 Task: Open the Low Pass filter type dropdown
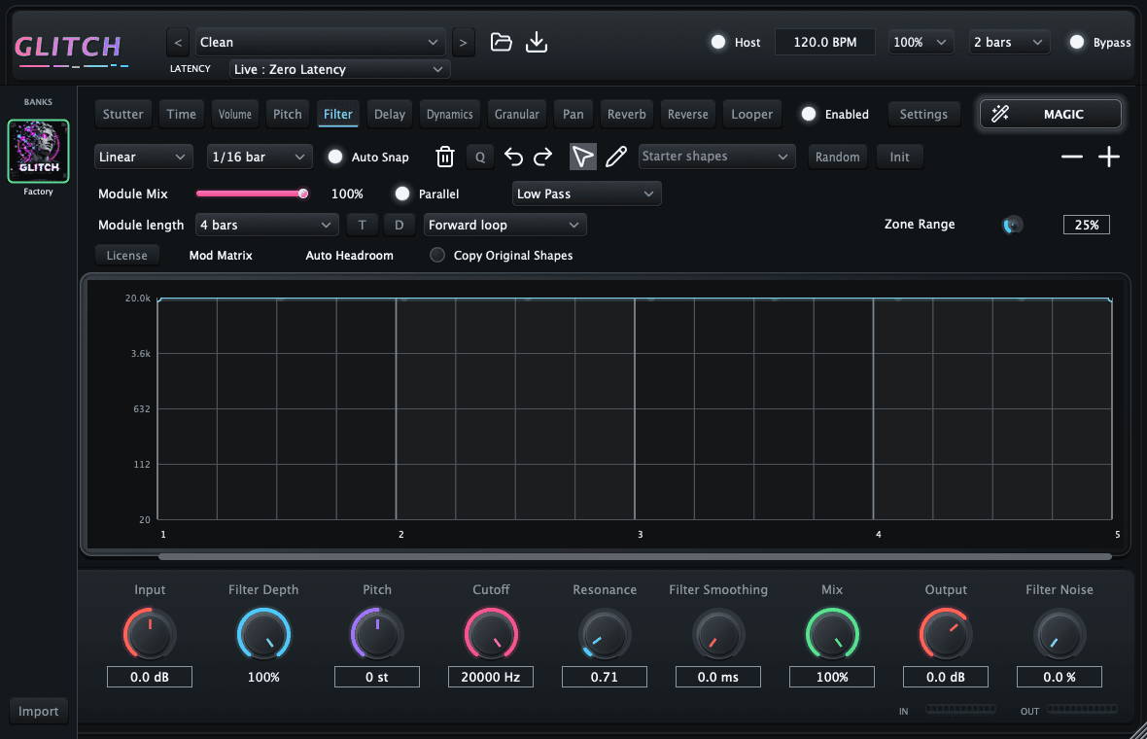(587, 194)
